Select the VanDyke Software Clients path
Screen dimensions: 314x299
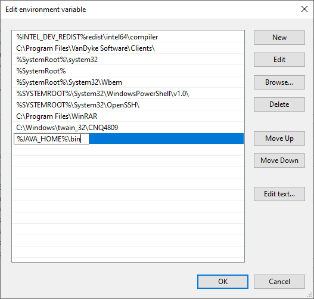(128, 48)
